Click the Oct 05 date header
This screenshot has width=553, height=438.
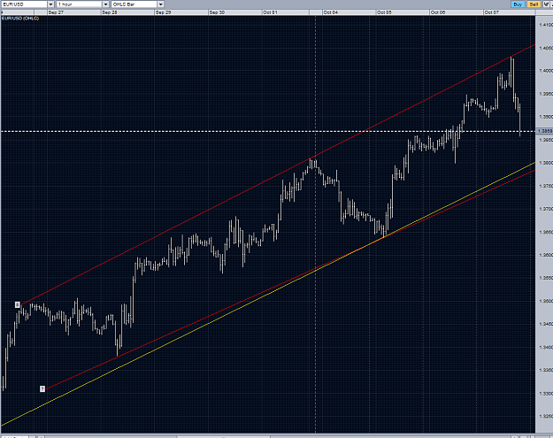coord(403,12)
